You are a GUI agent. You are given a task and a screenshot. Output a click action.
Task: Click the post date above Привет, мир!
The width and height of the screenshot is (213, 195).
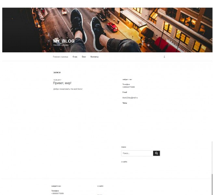coord(57,80)
